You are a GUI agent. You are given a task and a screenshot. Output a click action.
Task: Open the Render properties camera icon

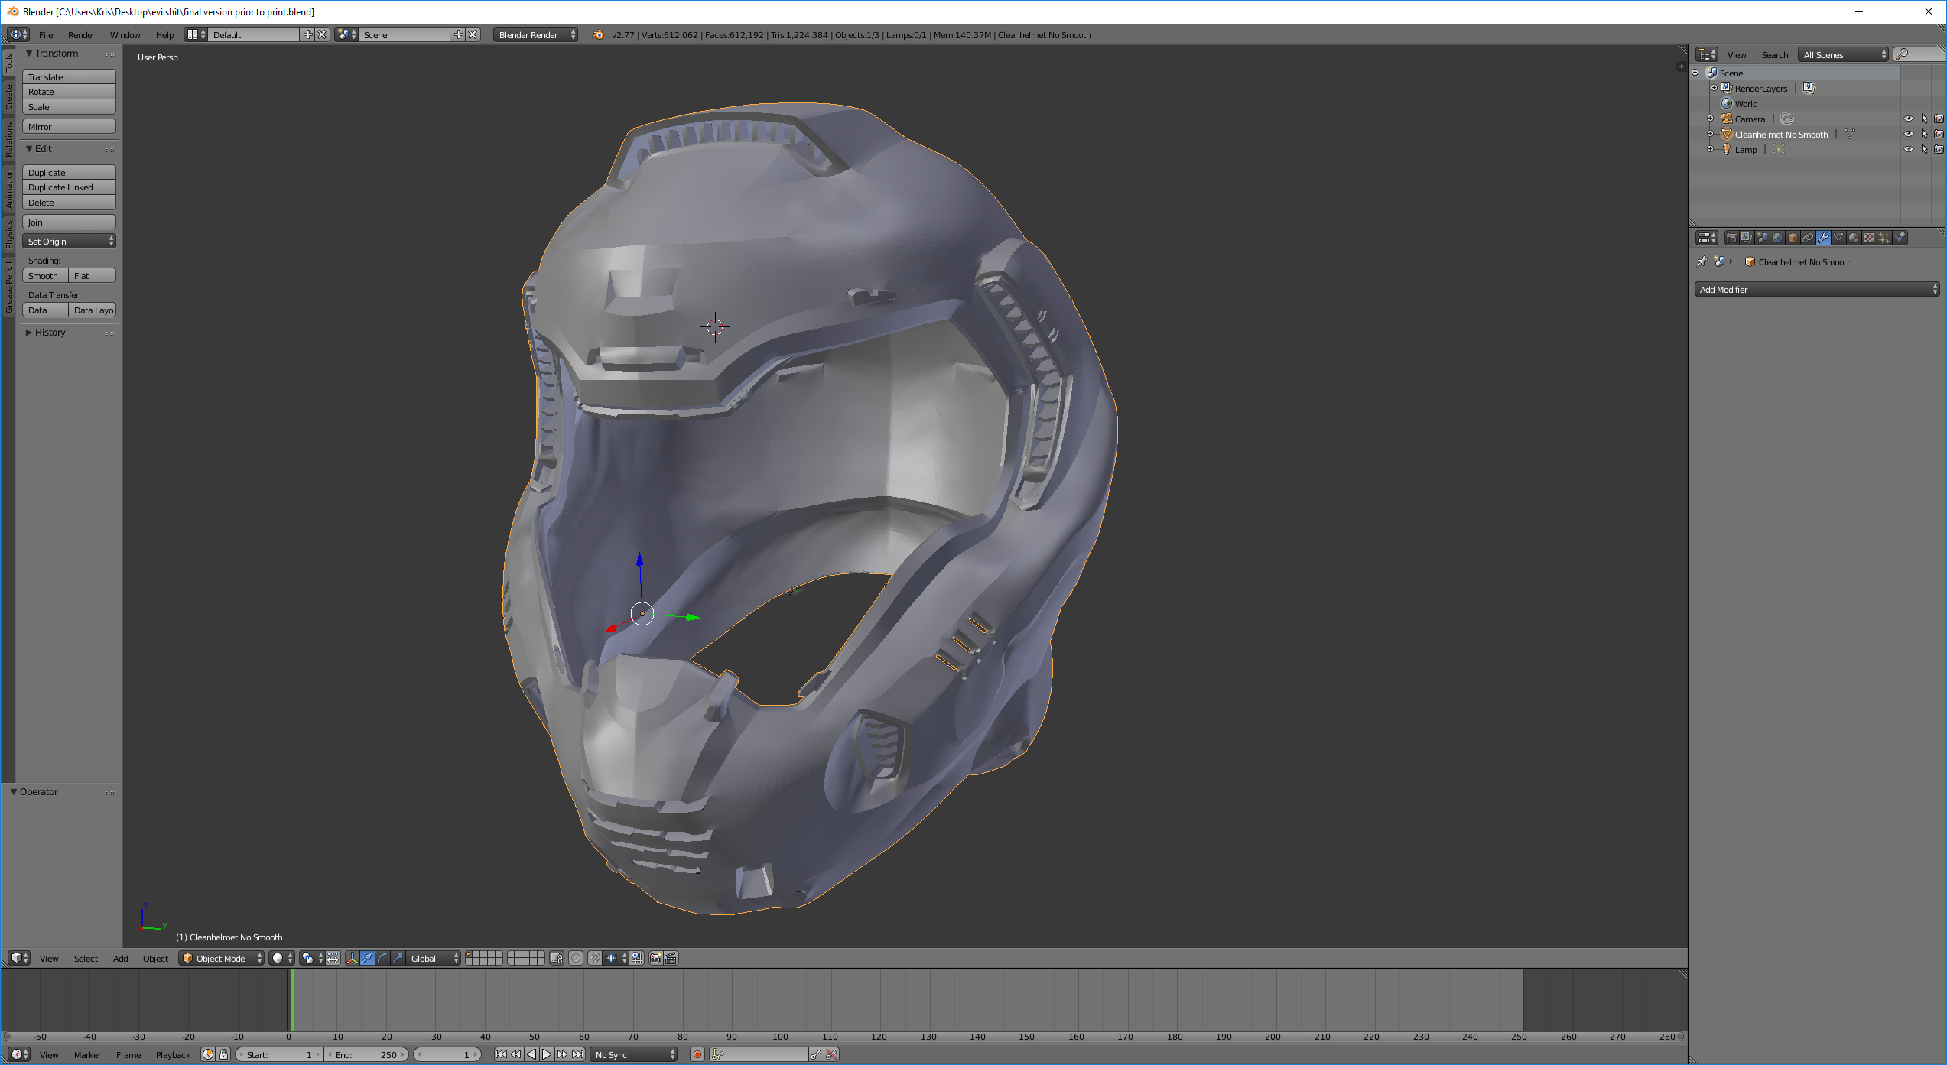(1732, 238)
